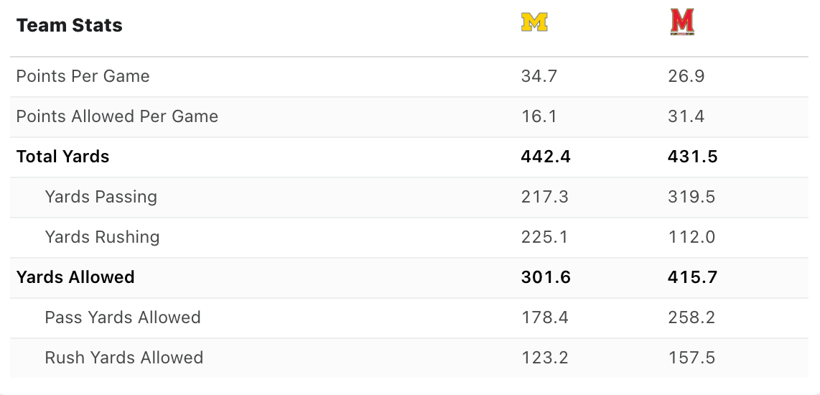Select the Team Stats heading

click(x=70, y=25)
